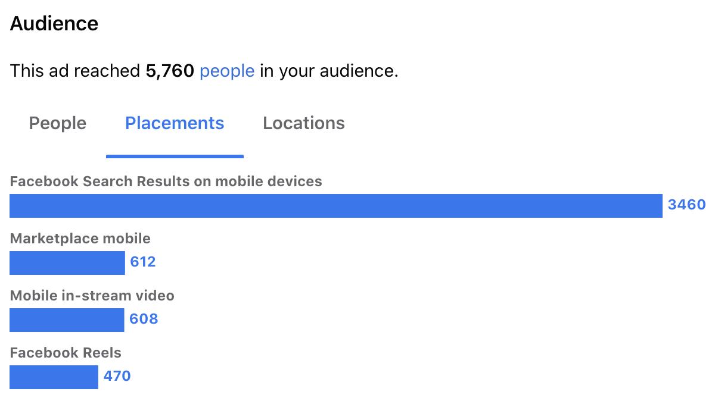Click the blue underline below Placements
715x401 pixels.
[x=175, y=156]
